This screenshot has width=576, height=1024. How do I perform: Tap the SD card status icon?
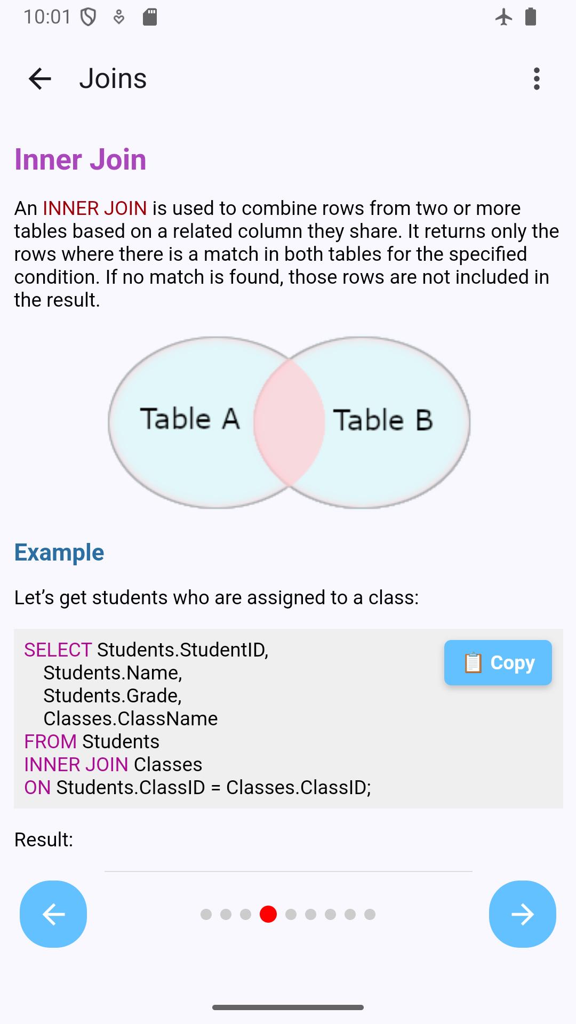point(150,17)
